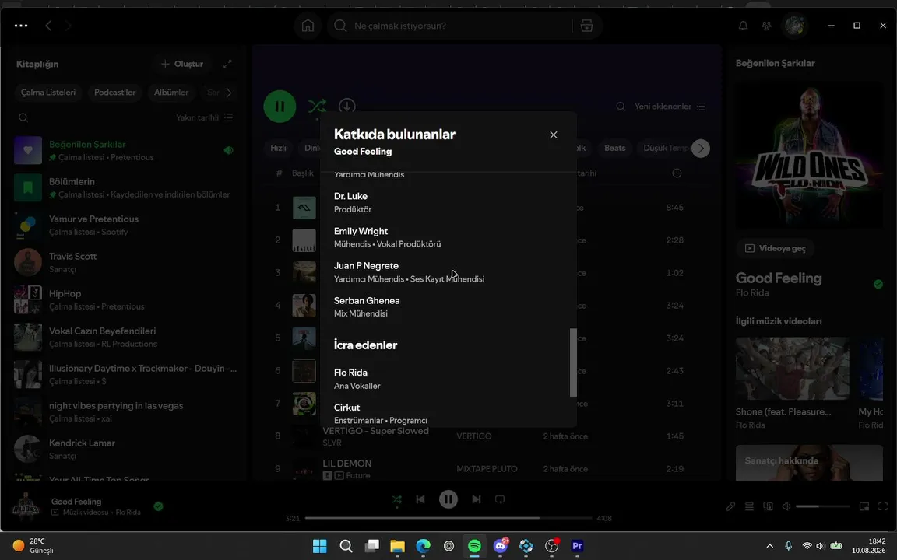Click the song progress bar
The height and width of the screenshot is (560, 897).
(448, 518)
